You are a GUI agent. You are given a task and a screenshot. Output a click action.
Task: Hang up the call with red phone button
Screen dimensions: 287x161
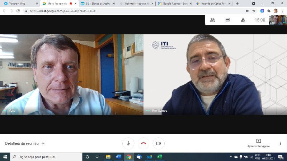[143, 143]
